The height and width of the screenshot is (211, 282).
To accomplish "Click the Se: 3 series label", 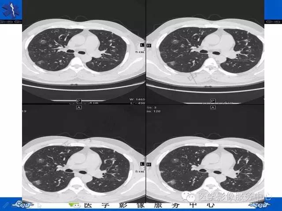I will click(152, 107).
